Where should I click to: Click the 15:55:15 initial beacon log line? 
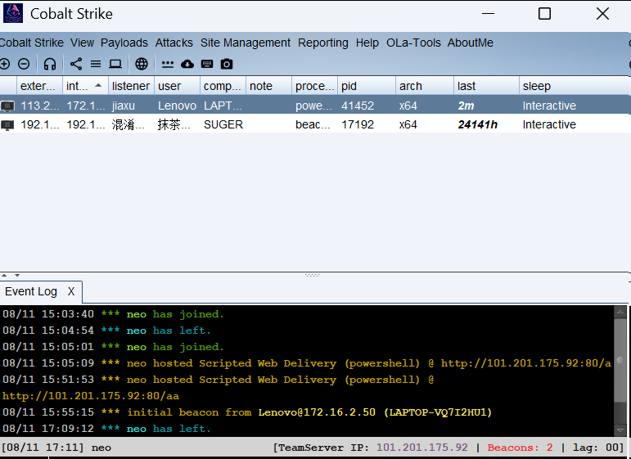coord(247,412)
